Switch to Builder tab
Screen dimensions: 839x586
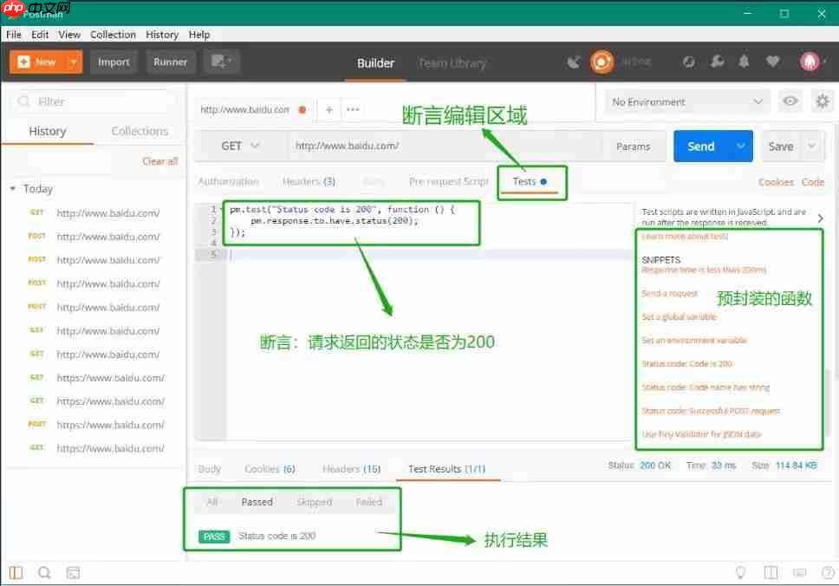tap(375, 63)
